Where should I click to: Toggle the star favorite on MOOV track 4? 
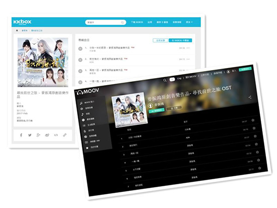coord(258,160)
